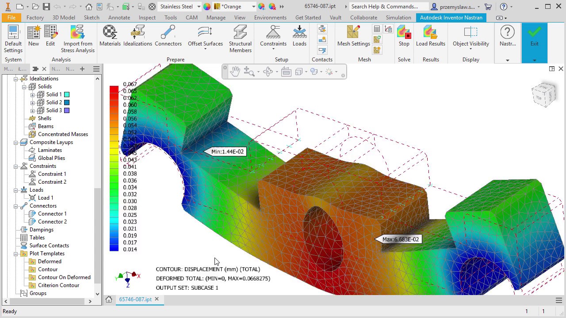Add a new browser panel tab
Viewport: 566px width, 318px height.
pyautogui.click(x=82, y=69)
